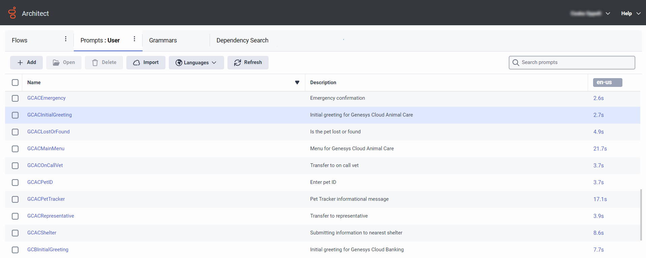
Task: Open the GCACLostOrFound prompt link
Action: 49,132
